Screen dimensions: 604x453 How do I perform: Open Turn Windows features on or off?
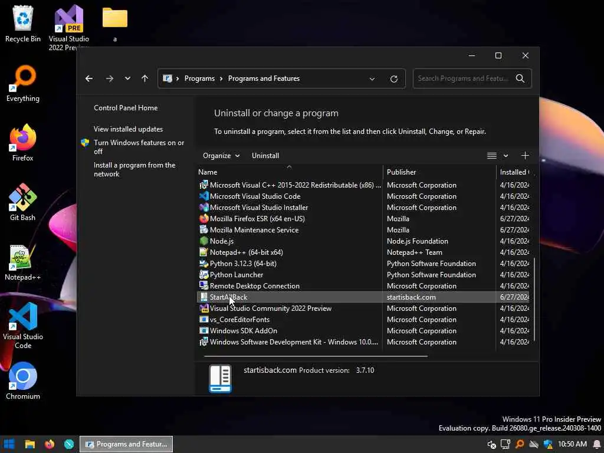click(x=139, y=147)
